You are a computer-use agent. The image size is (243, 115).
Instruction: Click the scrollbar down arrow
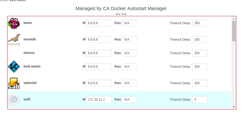(234, 107)
